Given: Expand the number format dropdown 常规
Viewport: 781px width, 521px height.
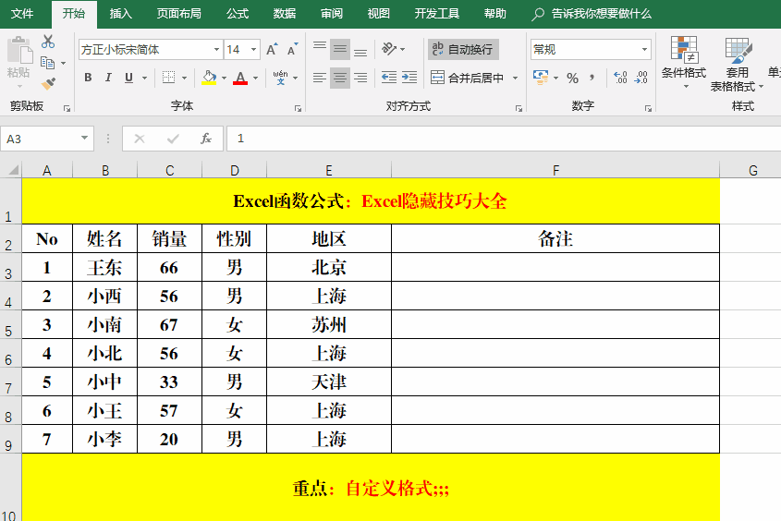Looking at the screenshot, I should pyautogui.click(x=644, y=49).
